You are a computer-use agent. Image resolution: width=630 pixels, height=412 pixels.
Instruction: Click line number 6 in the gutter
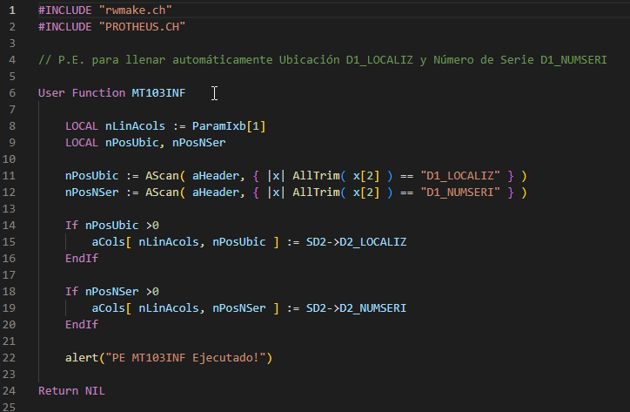coord(12,93)
